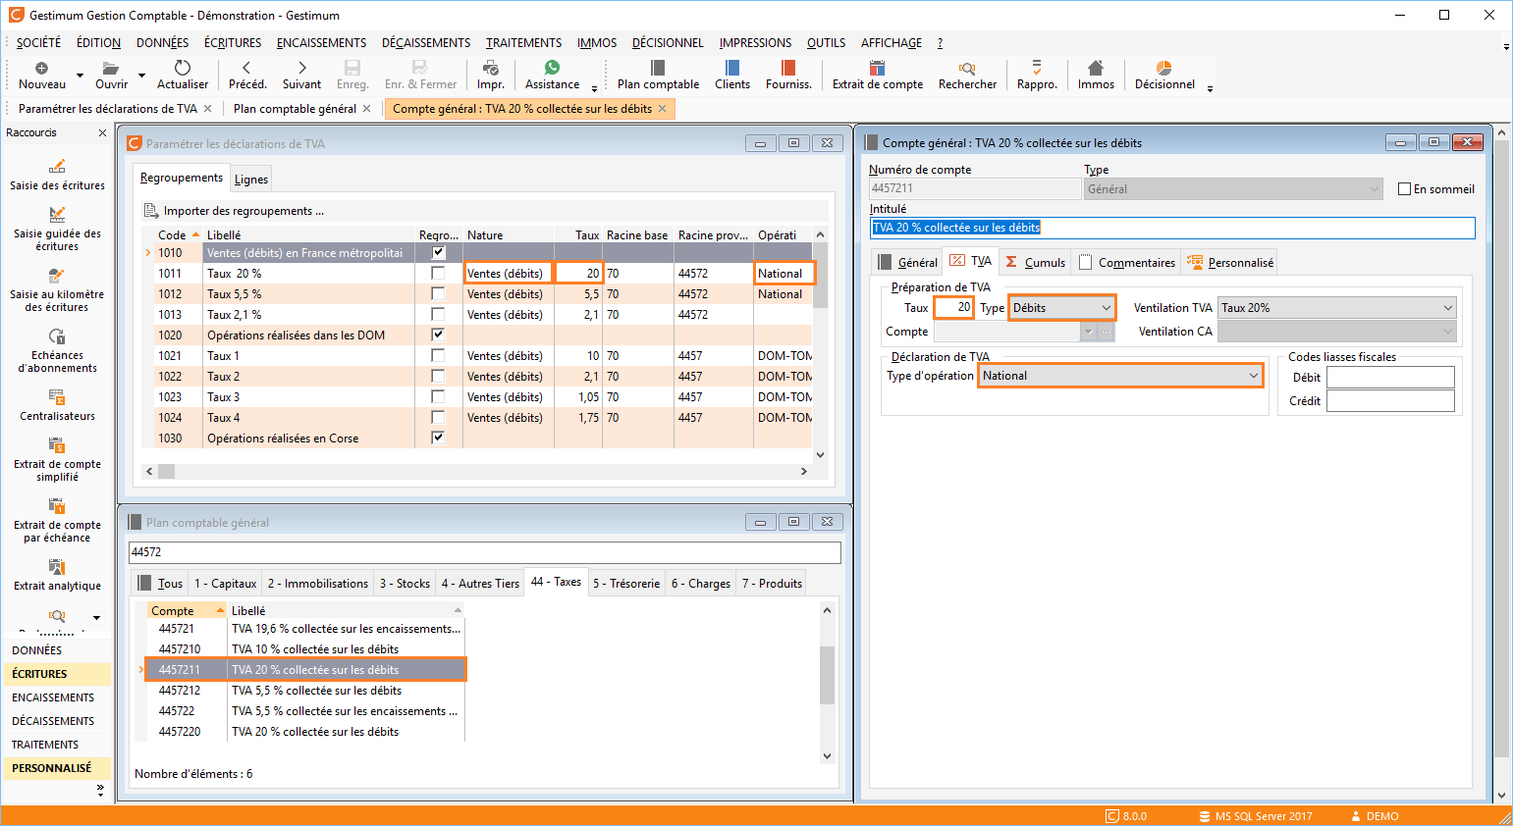
Task: Click the Actualiser refresh icon
Action: [x=183, y=68]
